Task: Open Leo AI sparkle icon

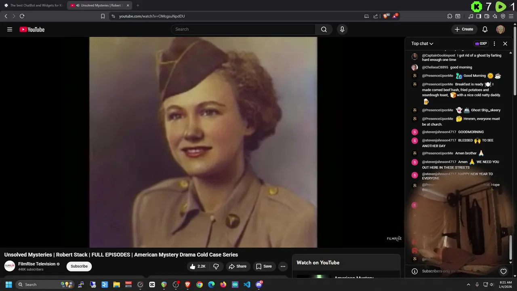Action: 495,16
